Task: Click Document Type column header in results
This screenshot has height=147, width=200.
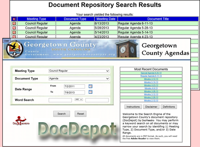Action: click(x=75, y=19)
